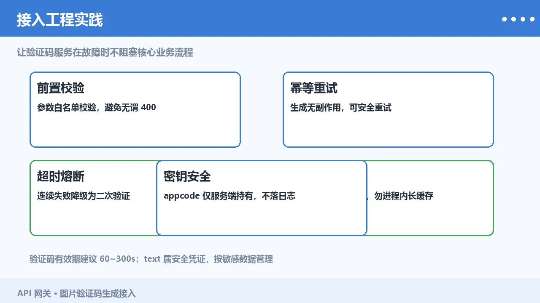Click the 前置校验 card heading
The height and width of the screenshot is (303, 540).
coord(61,88)
